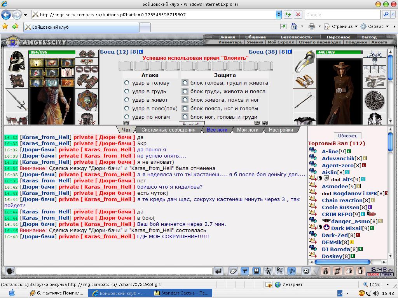Click the TIMER label under time
The image size is (398, 298).
pos(387,274)
